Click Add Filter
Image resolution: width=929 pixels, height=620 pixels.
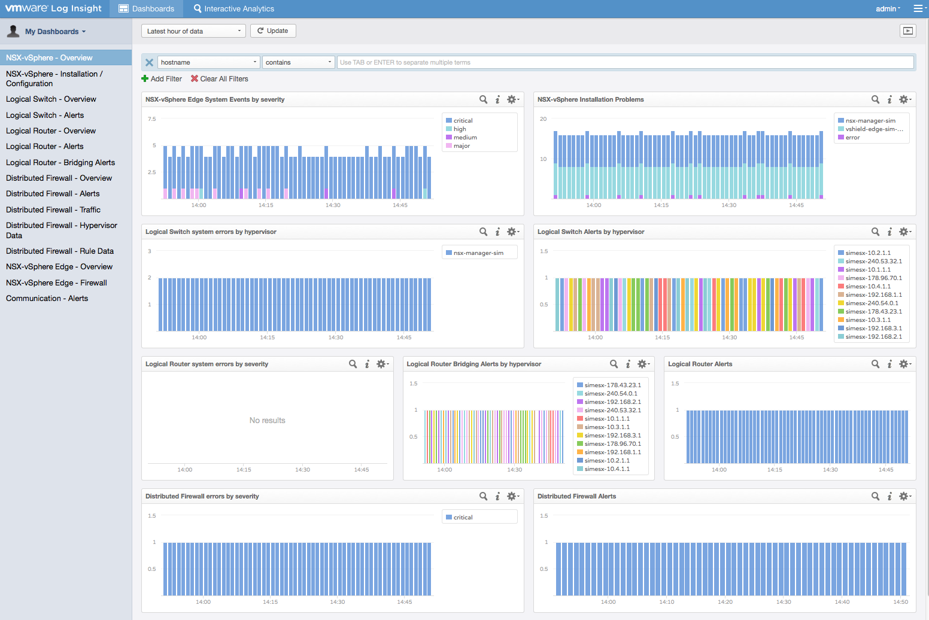(162, 79)
